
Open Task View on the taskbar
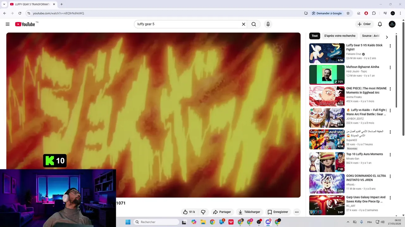pyautogui.click(x=184, y=222)
